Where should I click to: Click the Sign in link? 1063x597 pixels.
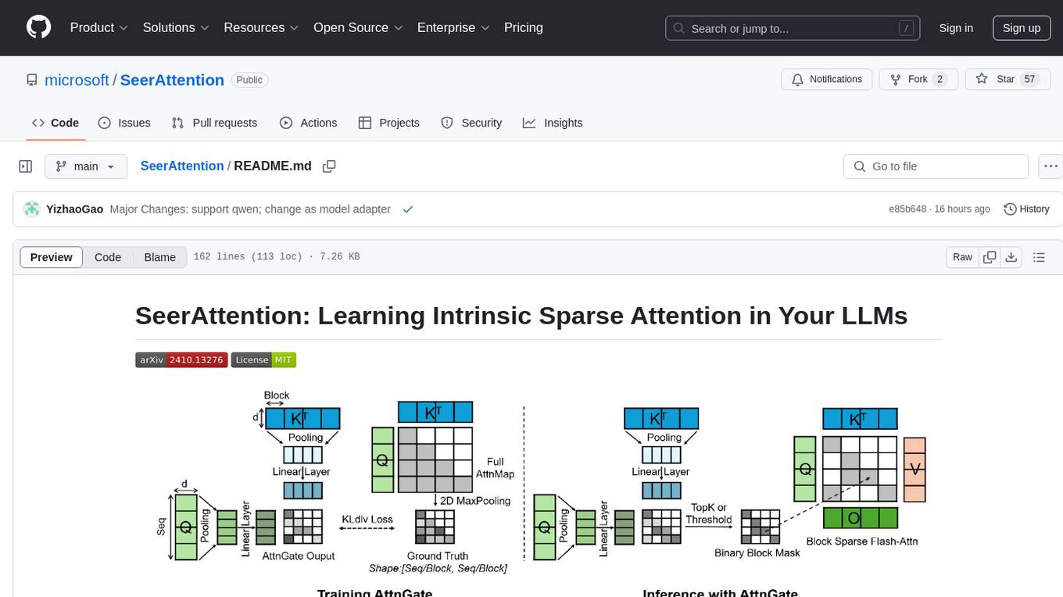956,28
